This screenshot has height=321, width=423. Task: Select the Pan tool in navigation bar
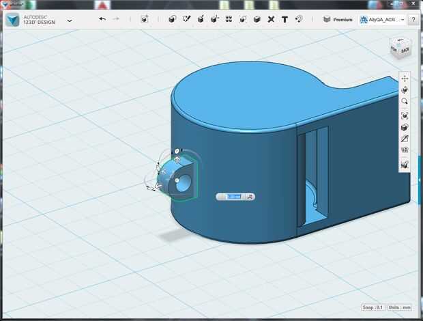pyautogui.click(x=405, y=79)
